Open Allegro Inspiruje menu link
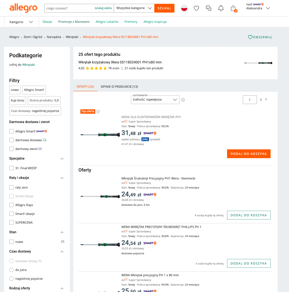 pos(155,22)
